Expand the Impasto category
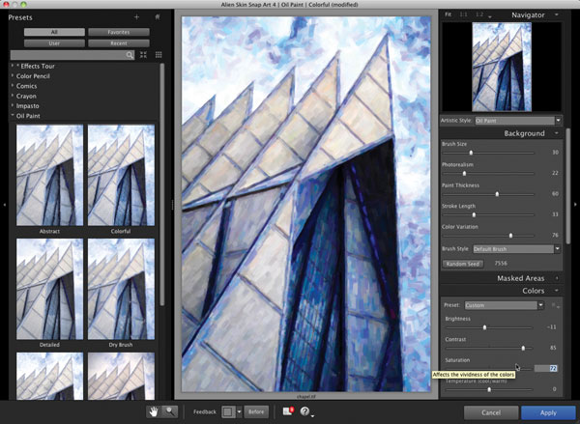This screenshot has height=424, width=580. [13, 105]
